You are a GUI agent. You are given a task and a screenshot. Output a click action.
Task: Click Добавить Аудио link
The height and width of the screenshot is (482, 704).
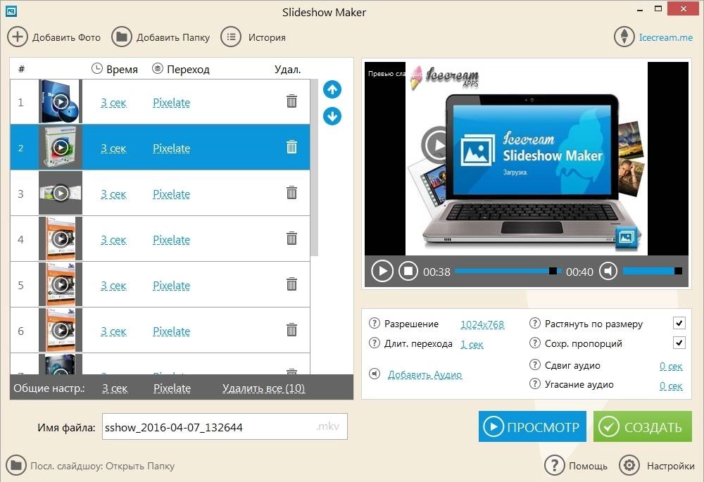pyautogui.click(x=425, y=375)
